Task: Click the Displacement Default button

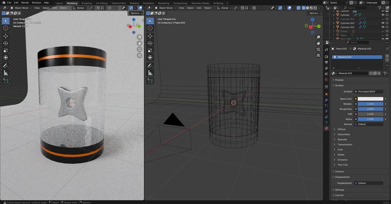Action: [x=369, y=183]
